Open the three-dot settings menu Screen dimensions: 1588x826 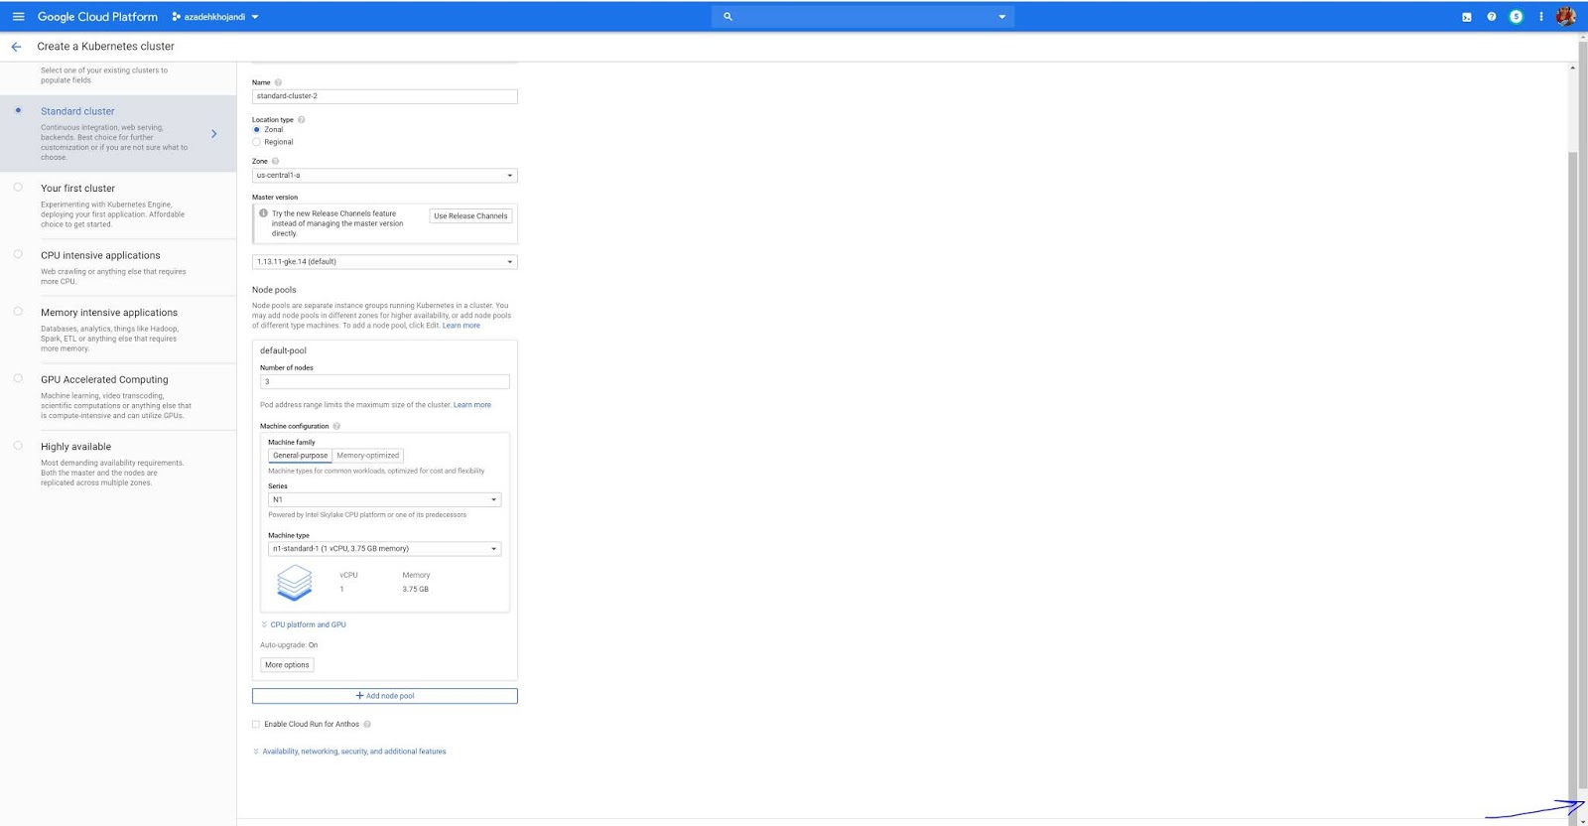coord(1541,17)
